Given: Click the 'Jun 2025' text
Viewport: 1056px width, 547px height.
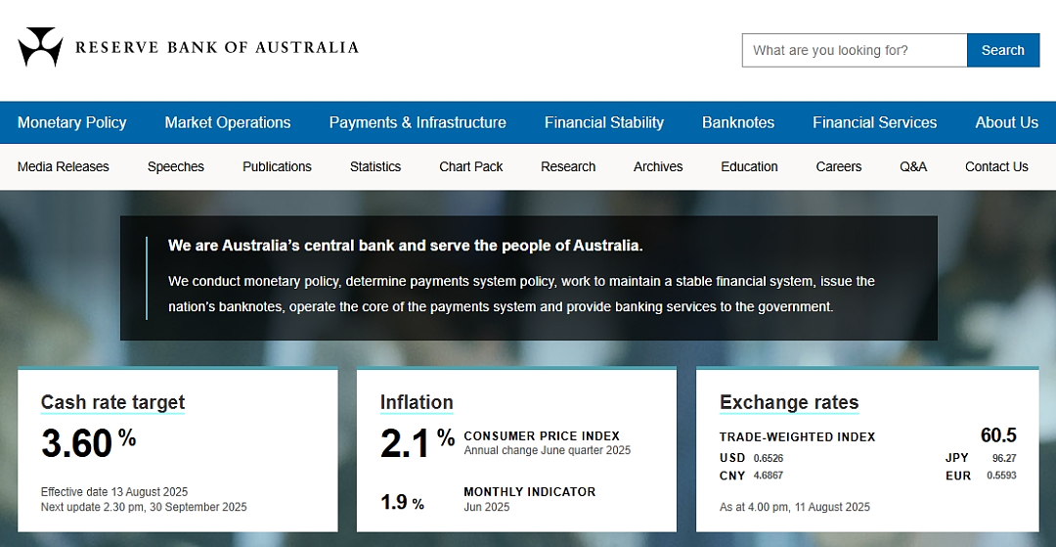Looking at the screenshot, I should tap(487, 507).
